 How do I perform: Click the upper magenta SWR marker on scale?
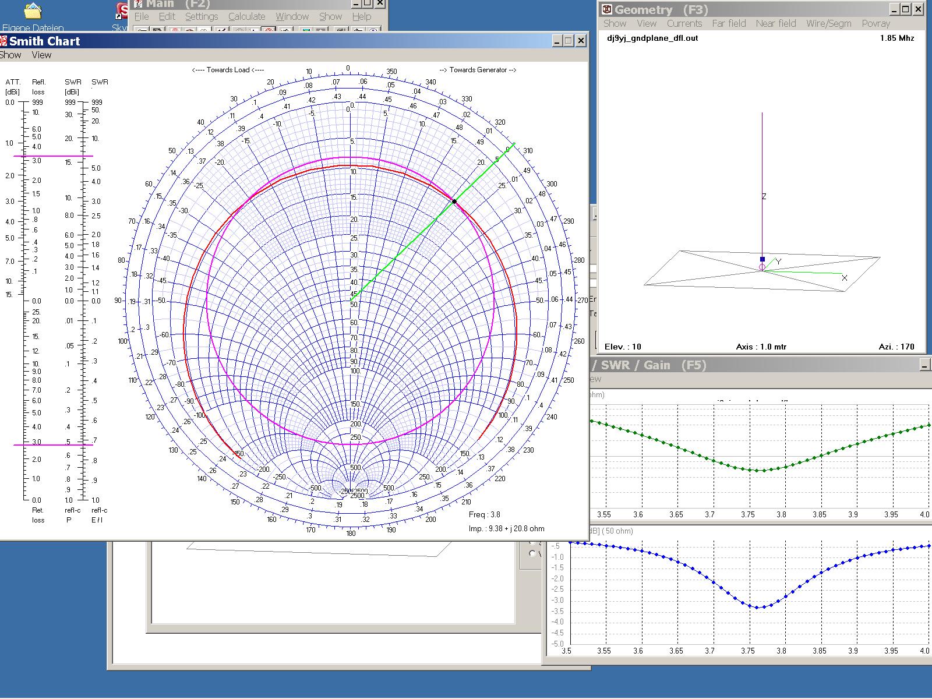click(x=53, y=156)
